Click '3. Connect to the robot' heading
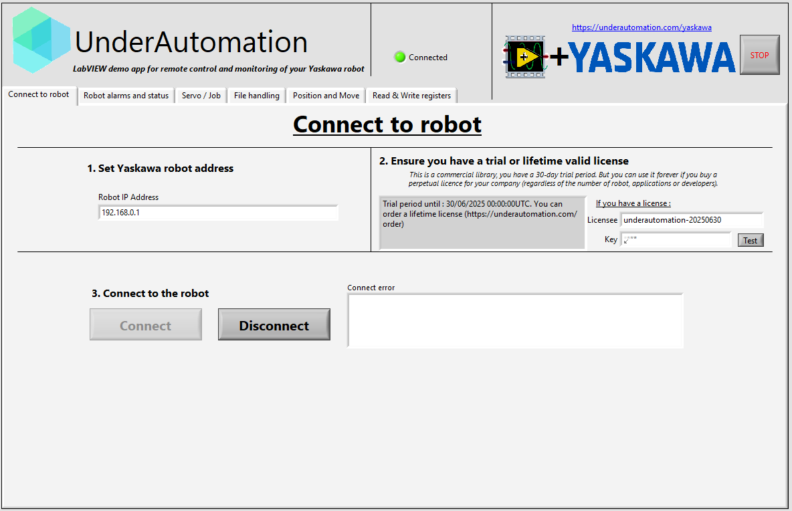Viewport: 792px width, 511px height. (150, 294)
